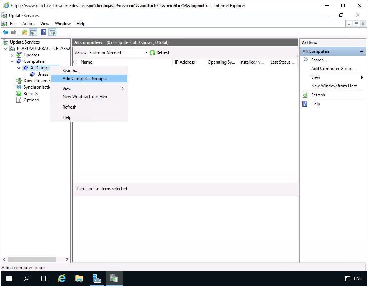Expand the Updates tree node
The width and height of the screenshot is (368, 287).
click(x=12, y=55)
